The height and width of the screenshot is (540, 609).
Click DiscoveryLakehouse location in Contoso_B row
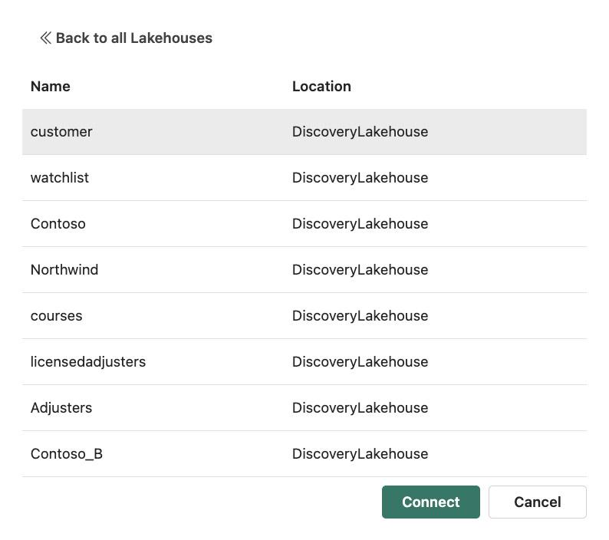click(x=360, y=454)
